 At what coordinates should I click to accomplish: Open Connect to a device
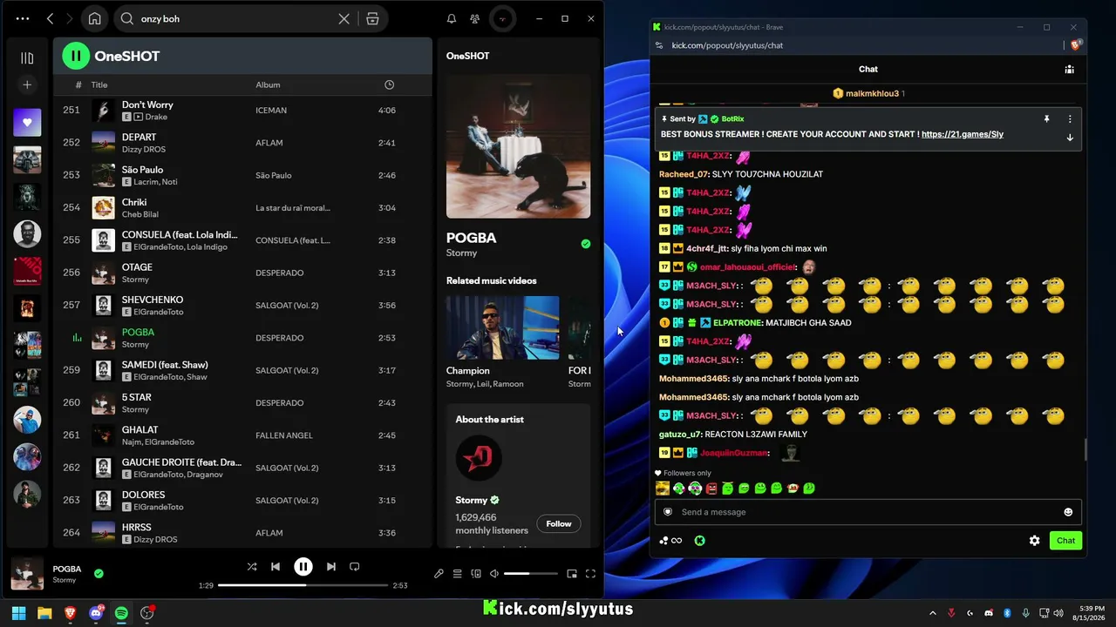(476, 574)
